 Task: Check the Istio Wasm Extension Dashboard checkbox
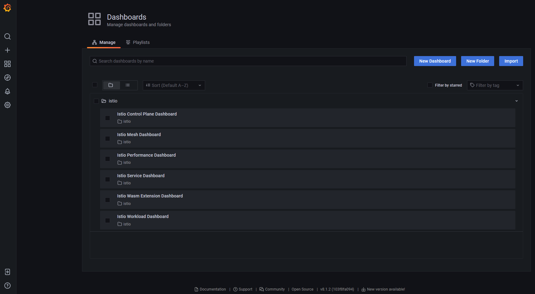tap(108, 200)
